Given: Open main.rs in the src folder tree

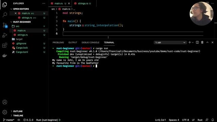Looking at the screenshot, I should click(x=21, y=30).
